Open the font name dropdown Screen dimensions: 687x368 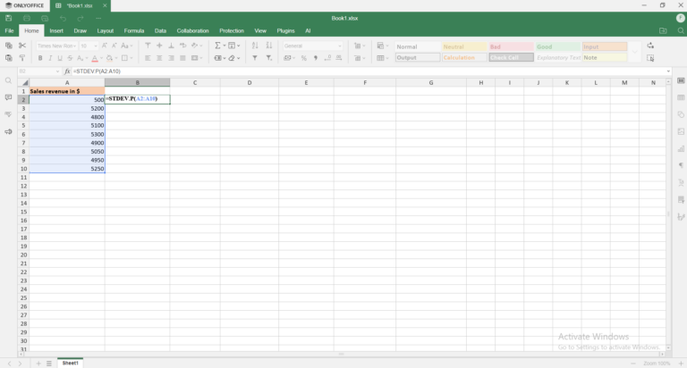(x=75, y=46)
